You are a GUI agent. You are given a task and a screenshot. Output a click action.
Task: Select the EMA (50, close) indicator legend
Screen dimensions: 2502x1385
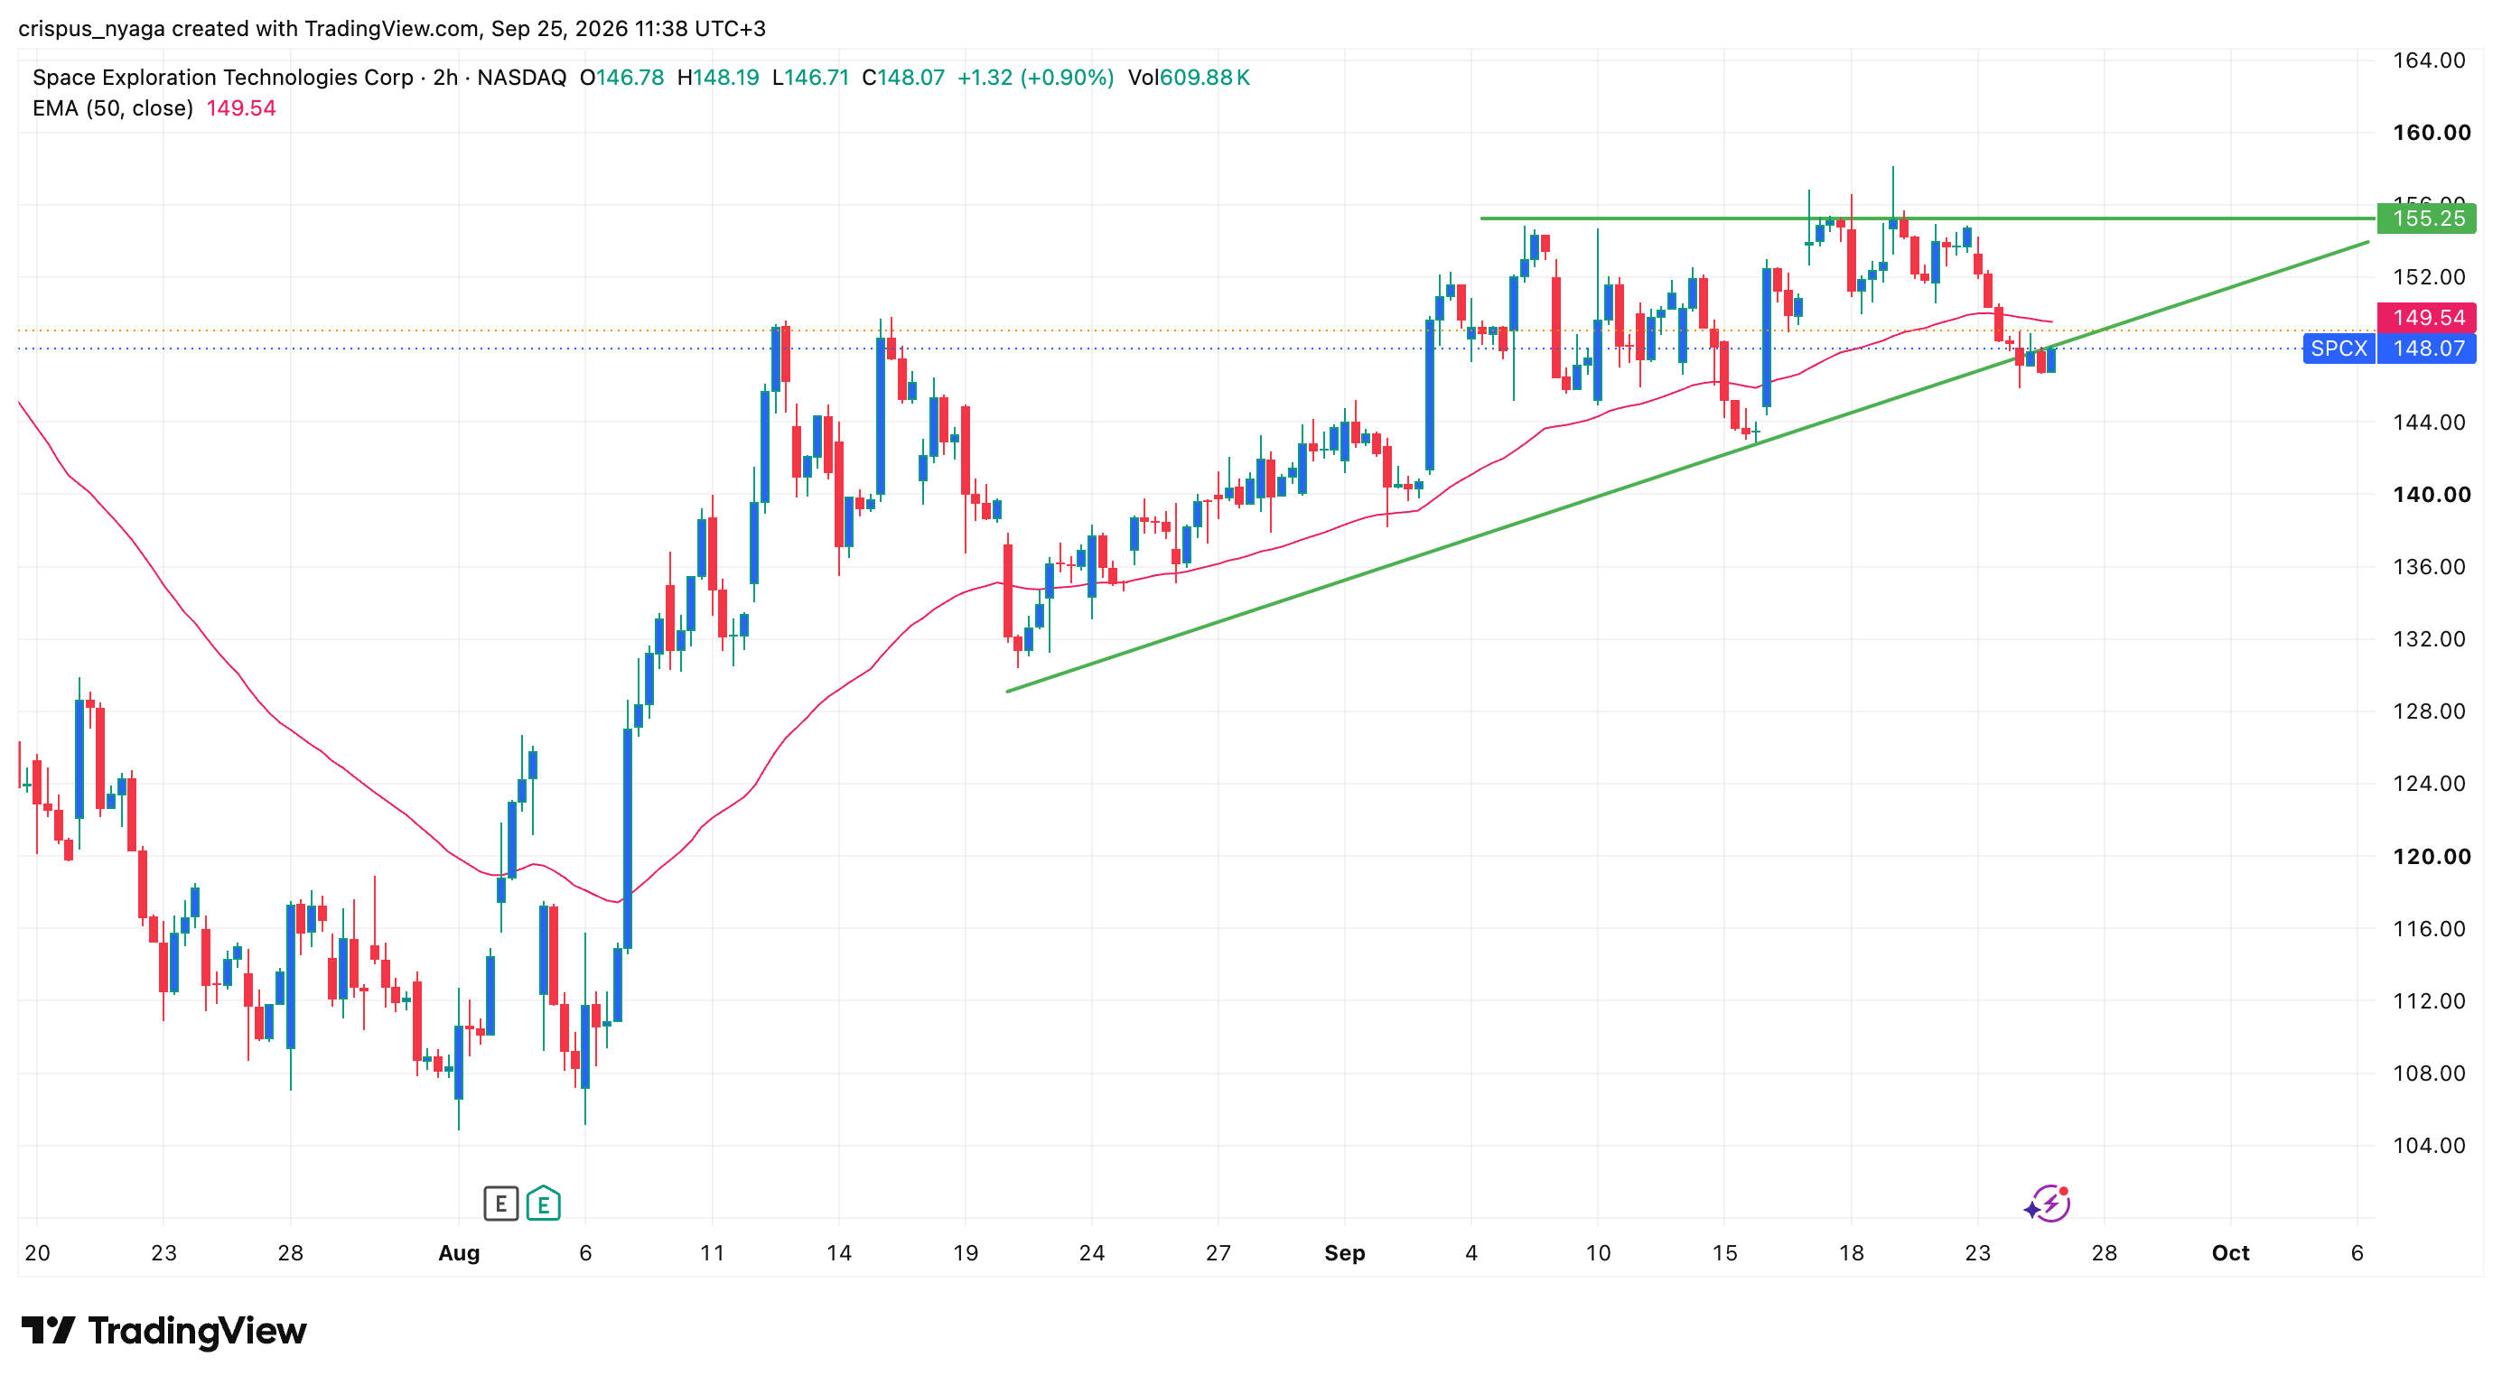click(x=113, y=108)
